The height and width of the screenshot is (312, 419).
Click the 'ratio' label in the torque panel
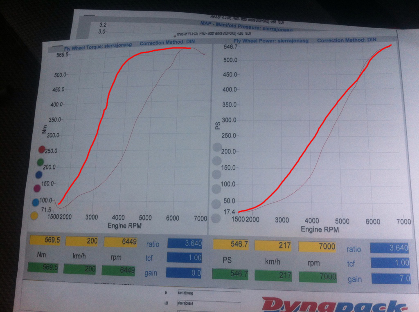tap(153, 244)
